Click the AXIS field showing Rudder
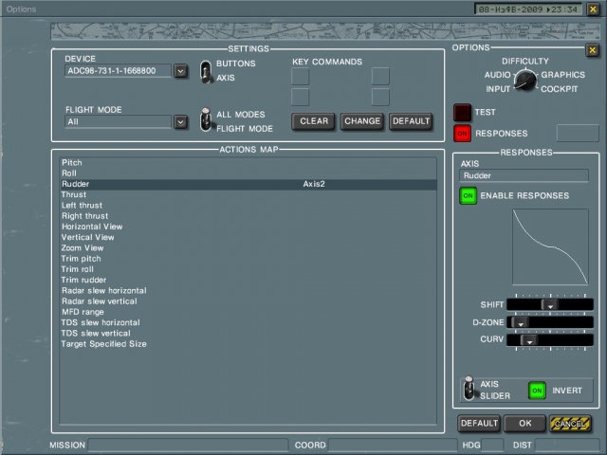The image size is (607, 455). pyautogui.click(x=524, y=175)
